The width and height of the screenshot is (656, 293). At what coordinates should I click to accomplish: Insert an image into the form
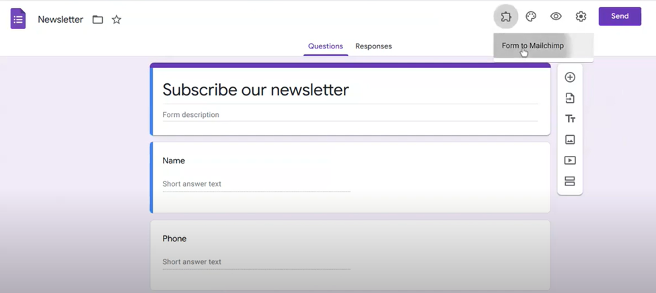click(570, 140)
